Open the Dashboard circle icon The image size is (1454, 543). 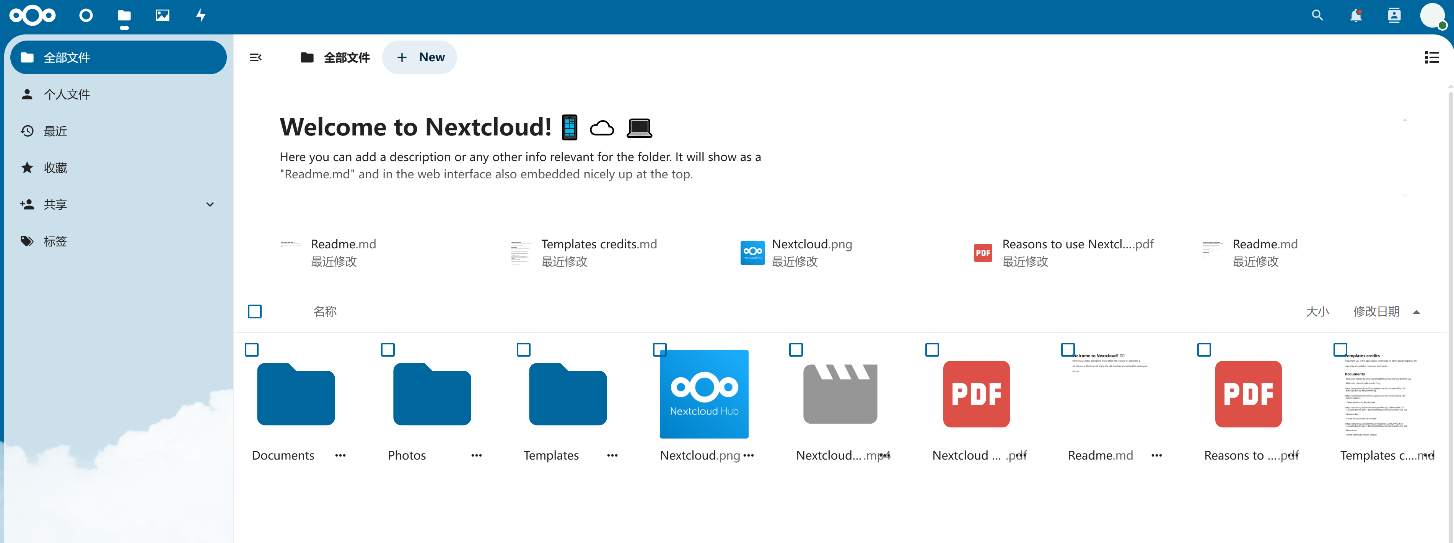click(86, 15)
